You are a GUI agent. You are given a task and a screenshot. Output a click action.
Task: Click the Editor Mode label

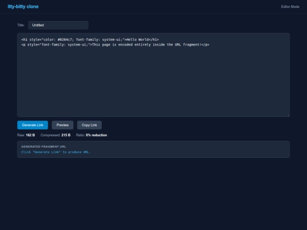pyautogui.click(x=290, y=7)
